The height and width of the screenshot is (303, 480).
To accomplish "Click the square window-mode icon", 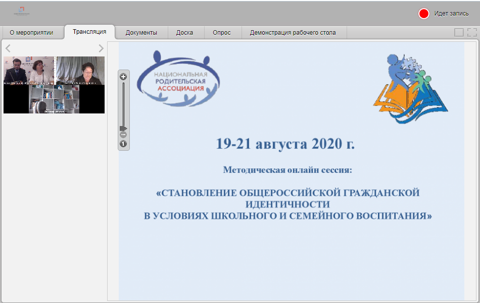I will [459, 33].
